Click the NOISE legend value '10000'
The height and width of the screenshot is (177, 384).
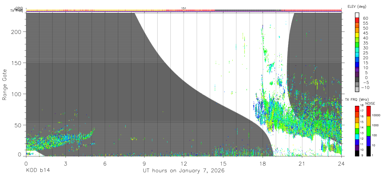[376, 115]
